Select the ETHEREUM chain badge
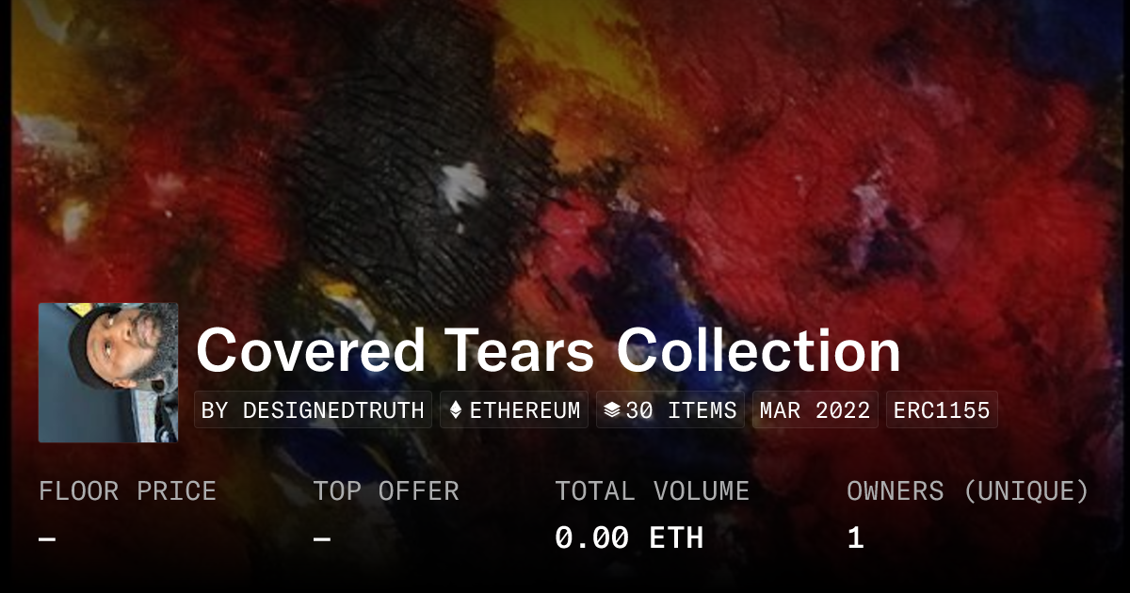The height and width of the screenshot is (593, 1130). click(x=514, y=410)
